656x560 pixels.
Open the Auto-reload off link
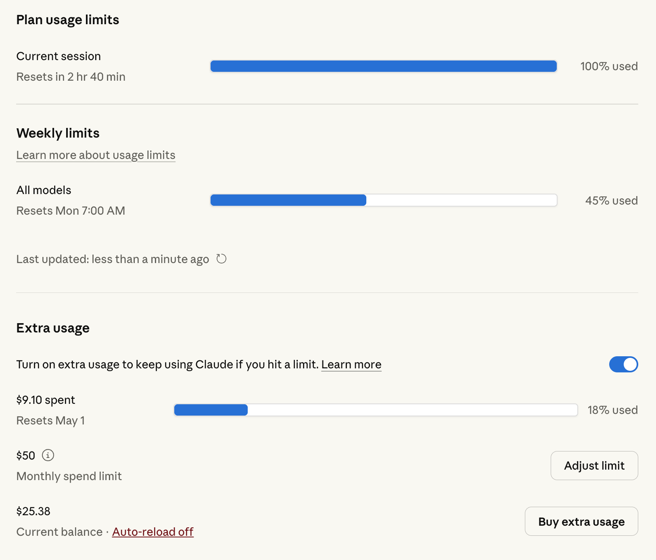coord(153,532)
